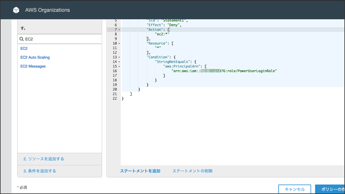The image size is (345, 194).
Task: Collapse the Resource array fold on line 10
Action: [119, 44]
